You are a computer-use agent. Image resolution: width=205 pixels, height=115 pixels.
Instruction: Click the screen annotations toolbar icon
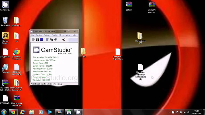[47, 40]
